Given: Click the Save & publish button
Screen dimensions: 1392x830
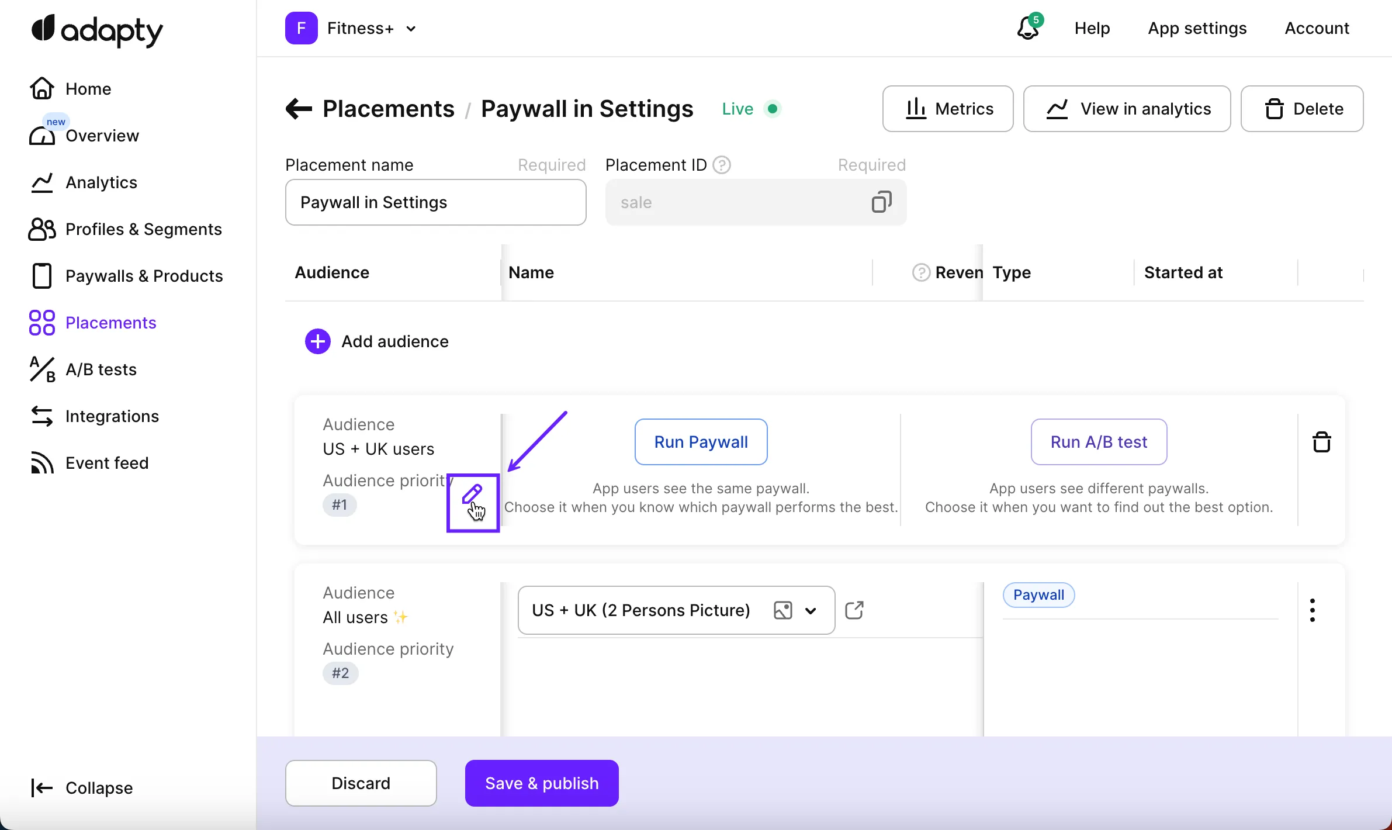Looking at the screenshot, I should [542, 783].
